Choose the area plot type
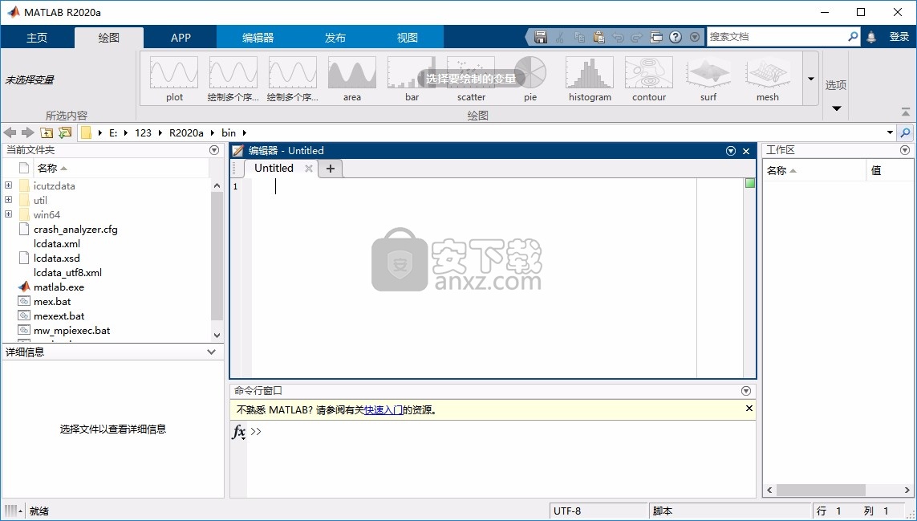 [x=351, y=79]
